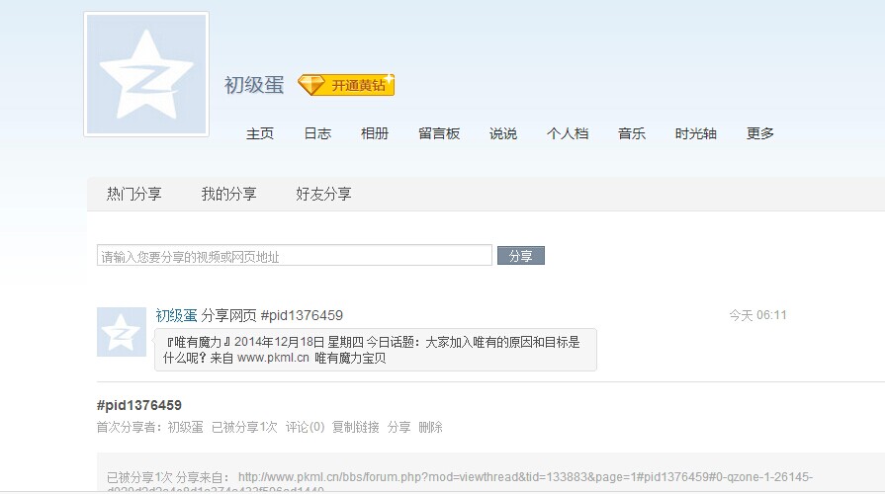Click the 初级蛋 username link in the post
This screenshot has width=885, height=494.
click(x=176, y=315)
